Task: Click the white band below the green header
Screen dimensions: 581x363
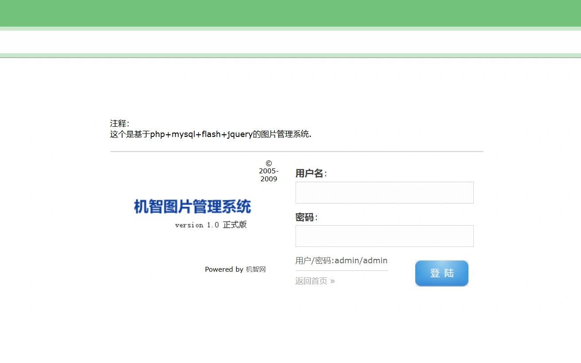Action: pyautogui.click(x=290, y=42)
